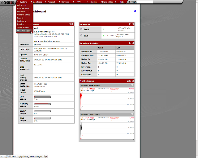Open Traffic Graphs widget configure icon
Screen dimensions: 198x158
pos(128,81)
